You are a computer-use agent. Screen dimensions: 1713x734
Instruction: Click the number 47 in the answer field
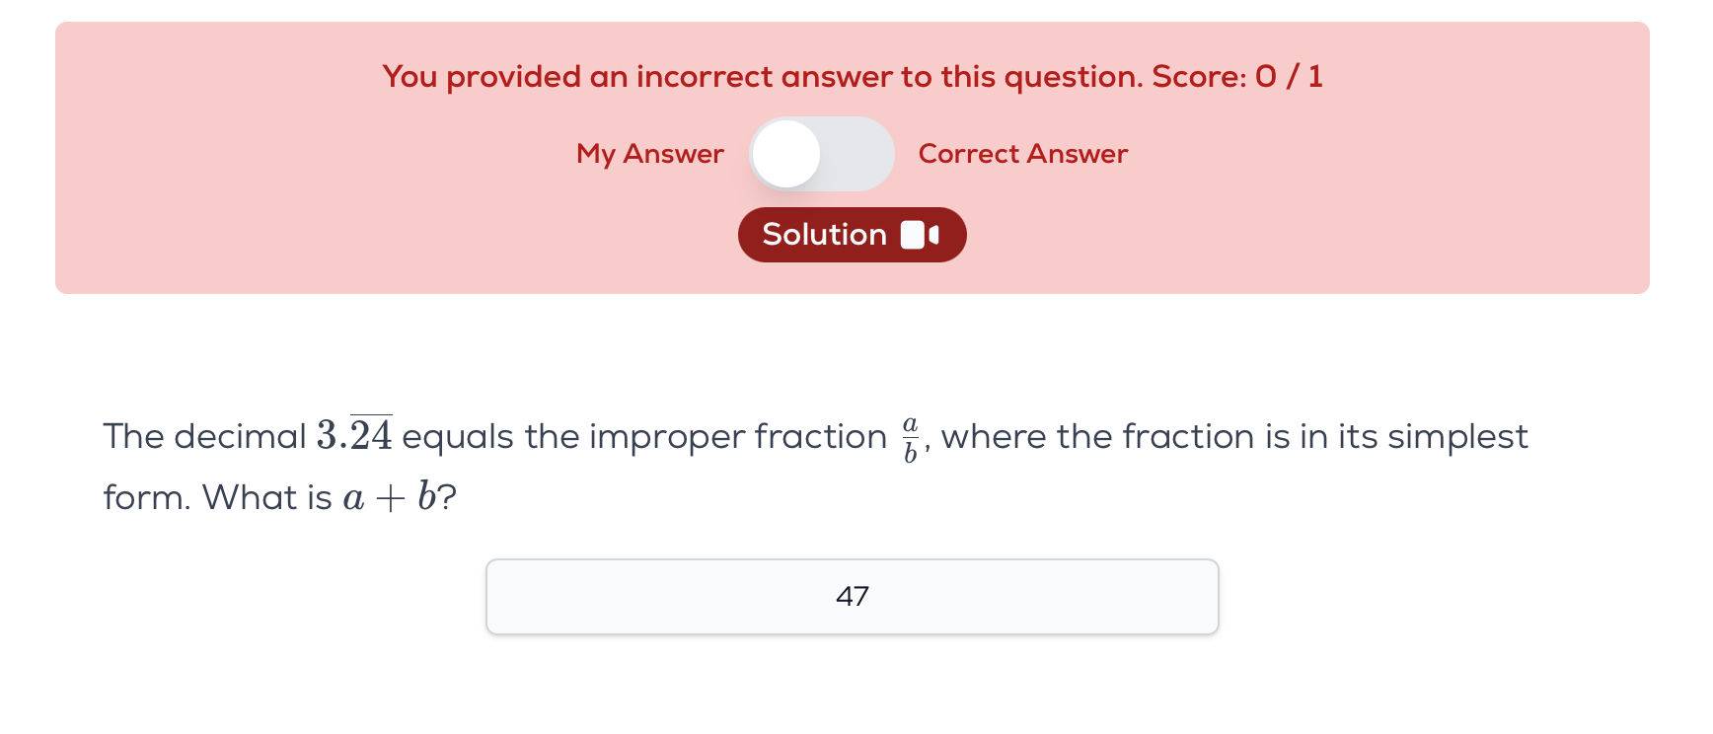pos(853,597)
